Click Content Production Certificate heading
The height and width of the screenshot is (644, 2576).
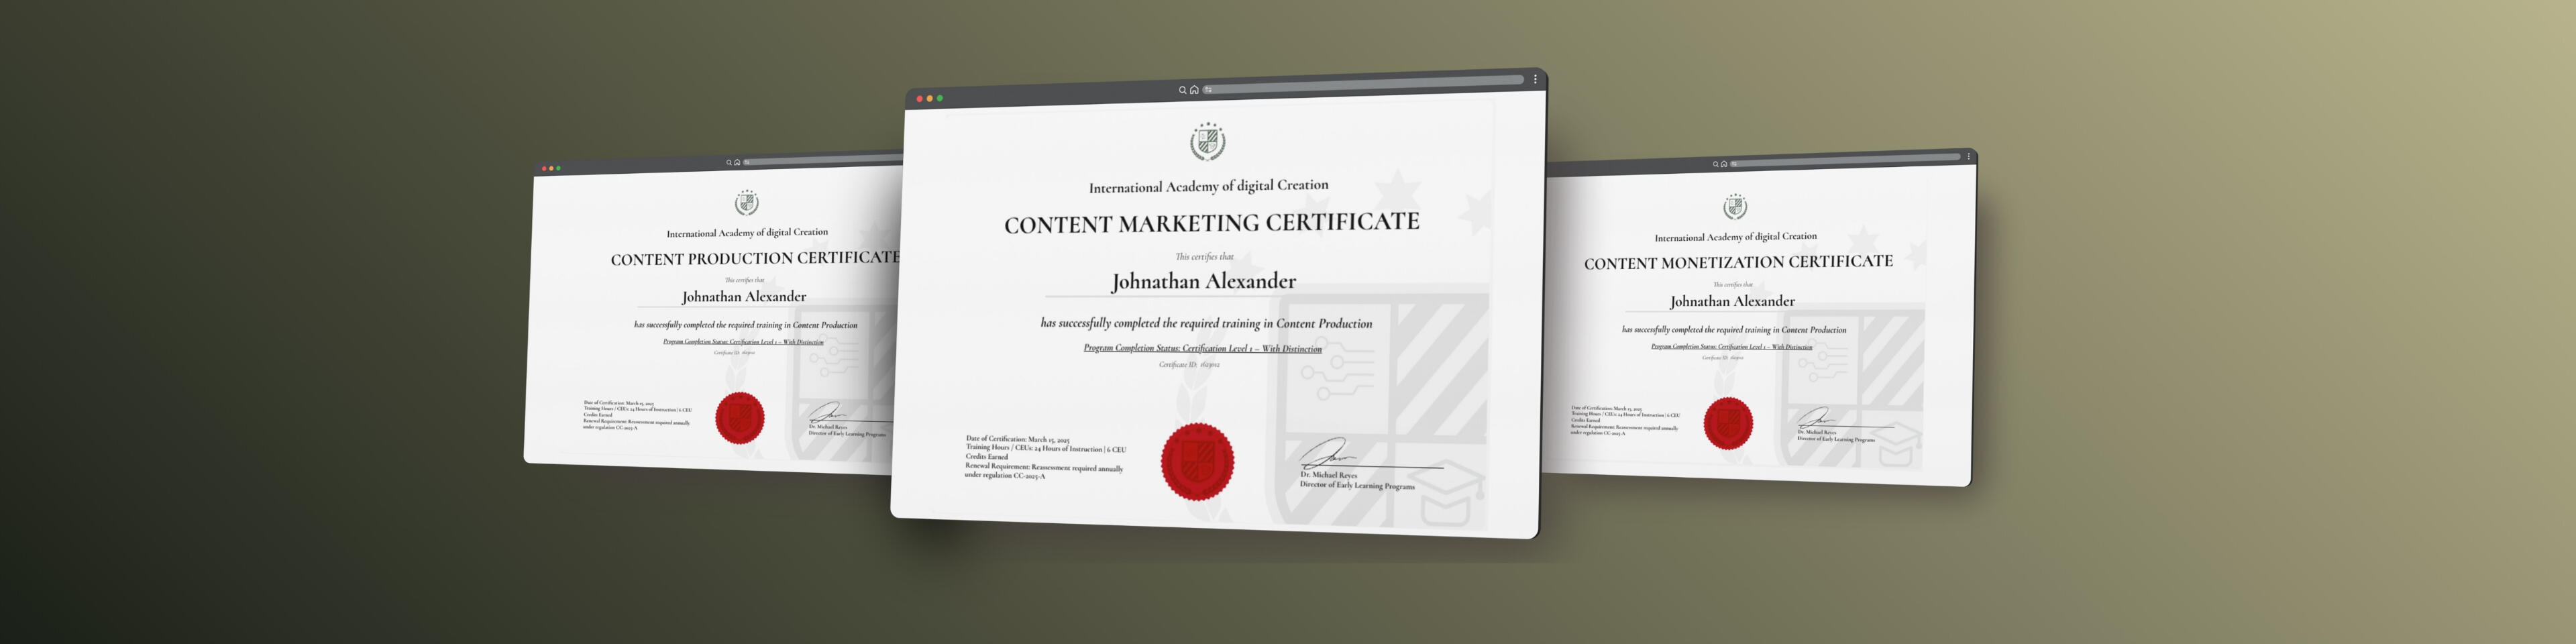pyautogui.click(x=755, y=258)
